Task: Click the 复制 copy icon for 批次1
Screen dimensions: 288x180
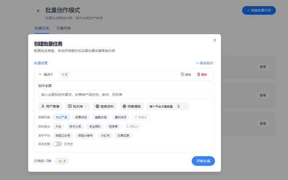Action: click(x=186, y=75)
